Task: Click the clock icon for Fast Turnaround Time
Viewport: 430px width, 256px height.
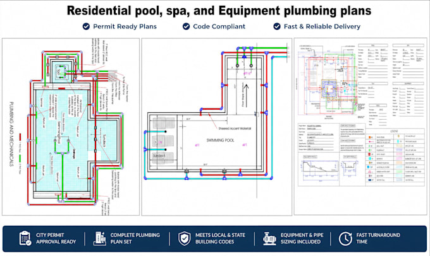Action: point(345,238)
